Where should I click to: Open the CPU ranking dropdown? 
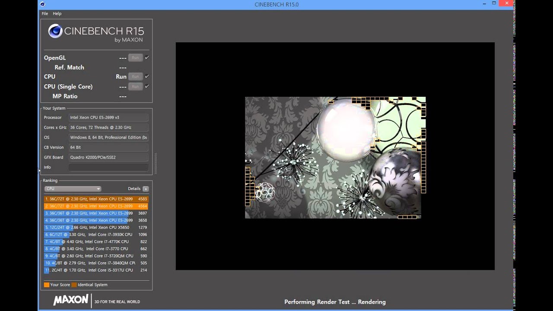[x=73, y=189]
